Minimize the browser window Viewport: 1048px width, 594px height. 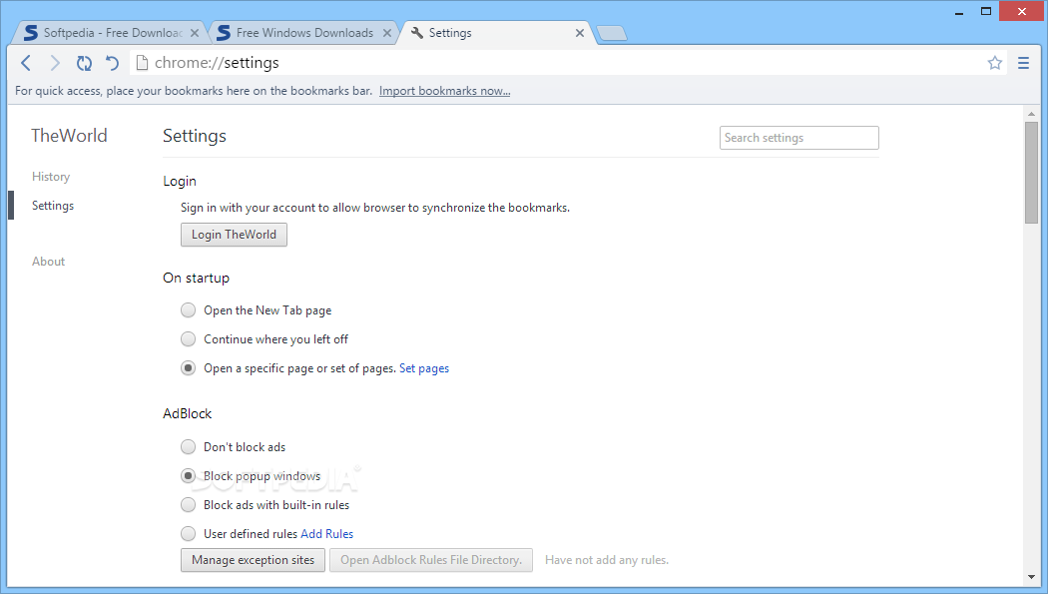(959, 11)
